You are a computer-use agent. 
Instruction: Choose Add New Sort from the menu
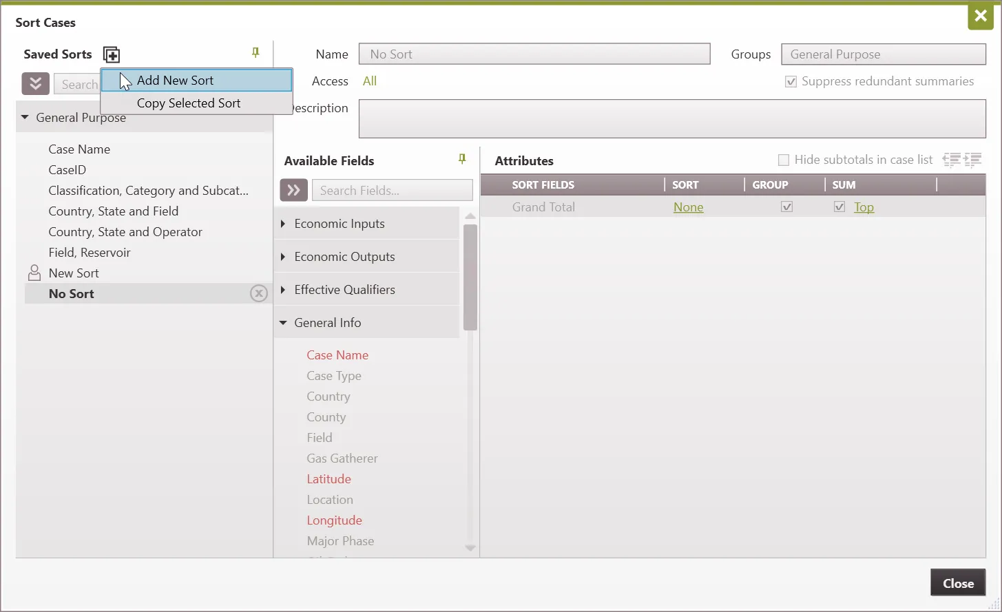pyautogui.click(x=176, y=81)
